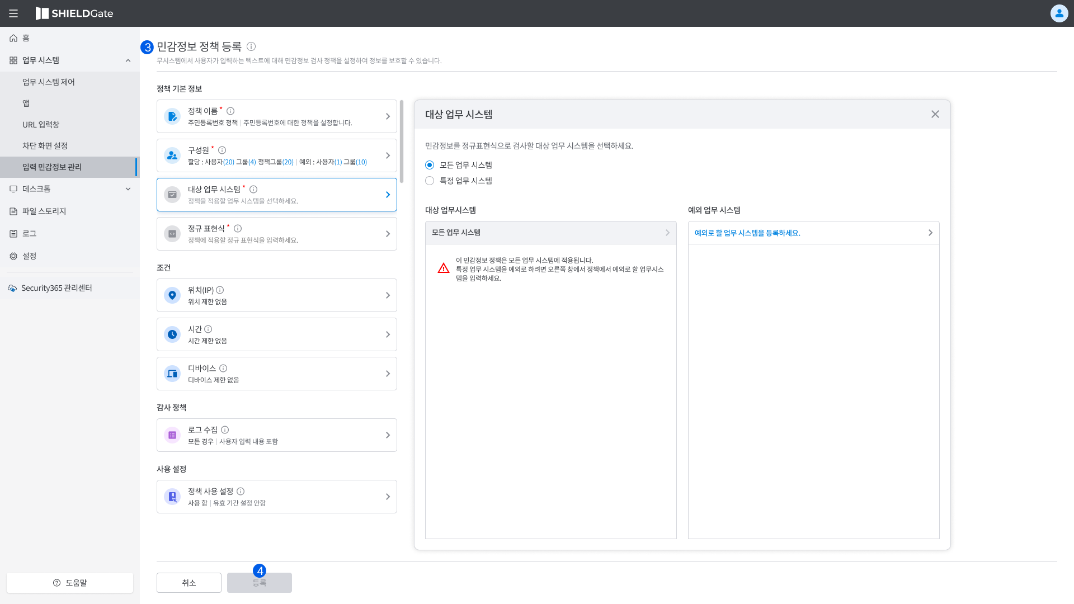The height and width of the screenshot is (604, 1074).
Task: Open the 정책 이름 card chevron
Action: [388, 116]
